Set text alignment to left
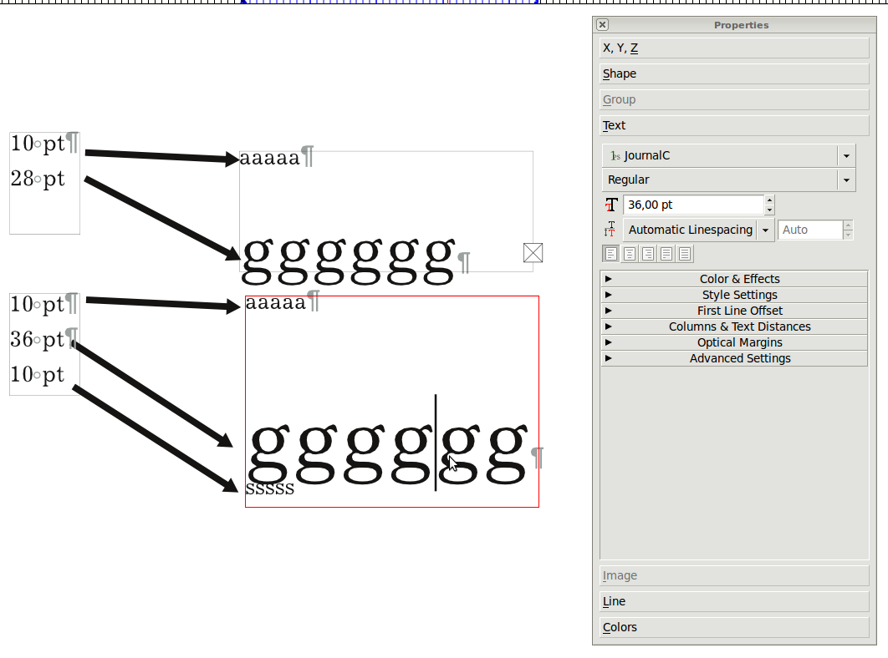Viewport: 888px width, 658px height. [611, 254]
